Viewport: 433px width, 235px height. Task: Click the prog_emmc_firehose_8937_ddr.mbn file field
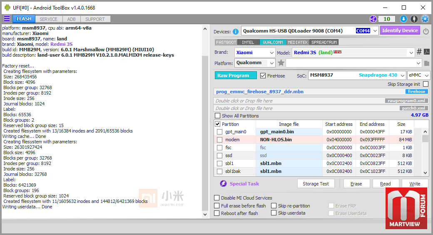(321, 92)
